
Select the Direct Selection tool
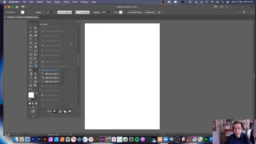36,28
